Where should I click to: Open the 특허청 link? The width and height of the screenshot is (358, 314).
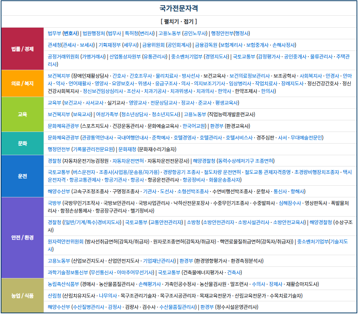pyautogui.click(x=131, y=33)
